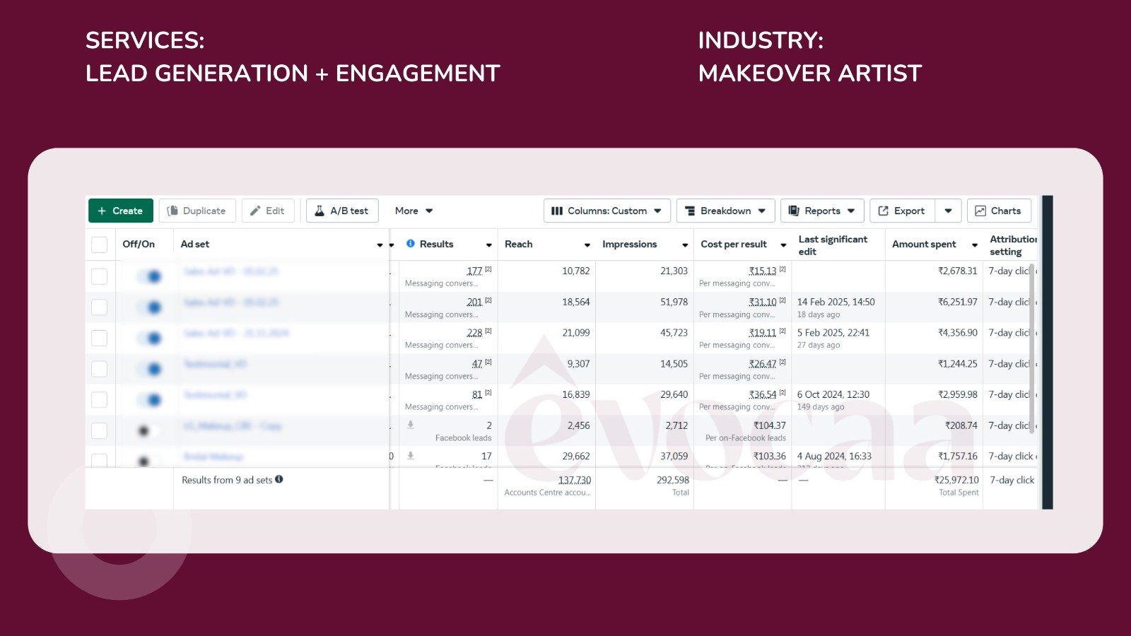Sort by the Amount spent column arrow
1131x636 pixels.
coord(975,245)
